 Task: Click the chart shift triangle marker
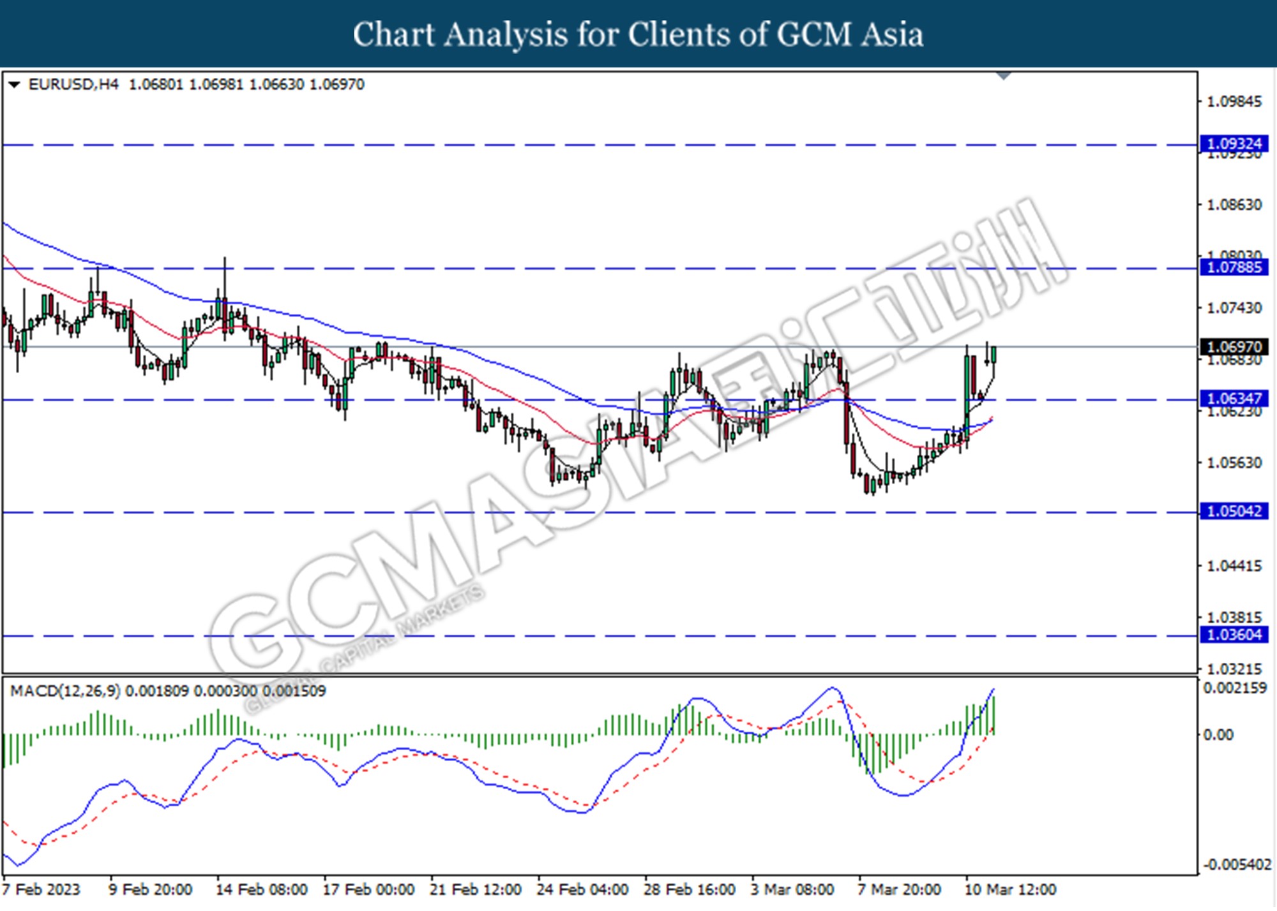point(1004,76)
